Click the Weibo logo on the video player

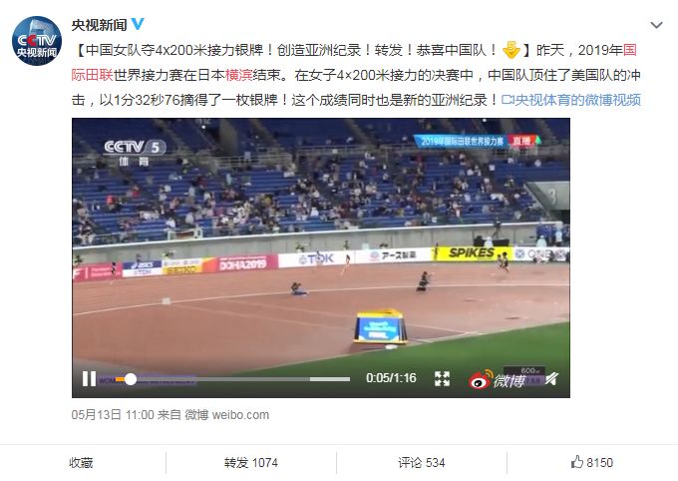498,380
